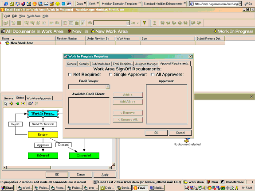Click the Cancel button in lower panel
Viewport: 255px width, 191px height.
point(81,175)
